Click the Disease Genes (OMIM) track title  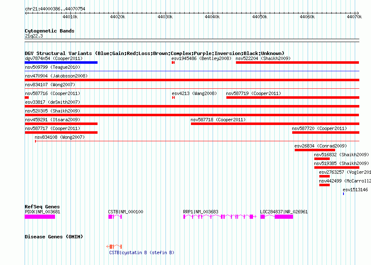click(x=54, y=237)
